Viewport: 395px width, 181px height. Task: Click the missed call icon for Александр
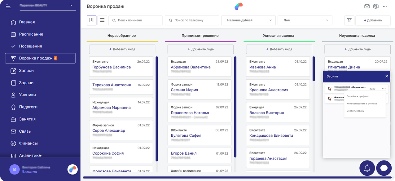329,99
